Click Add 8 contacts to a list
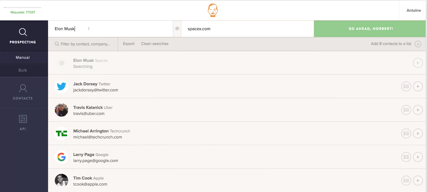Viewport: 427px width, 192px height. pyautogui.click(x=391, y=44)
